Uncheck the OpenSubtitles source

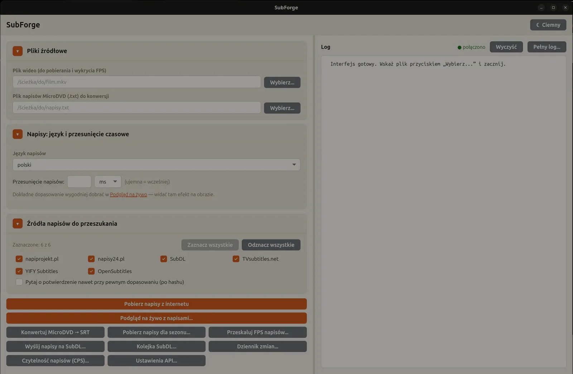91,271
